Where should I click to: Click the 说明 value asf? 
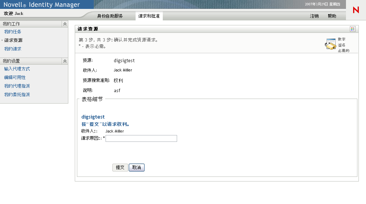click(x=117, y=90)
